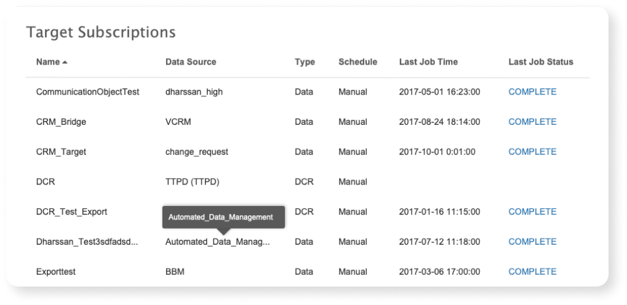Click the Schedule column header

(x=357, y=62)
